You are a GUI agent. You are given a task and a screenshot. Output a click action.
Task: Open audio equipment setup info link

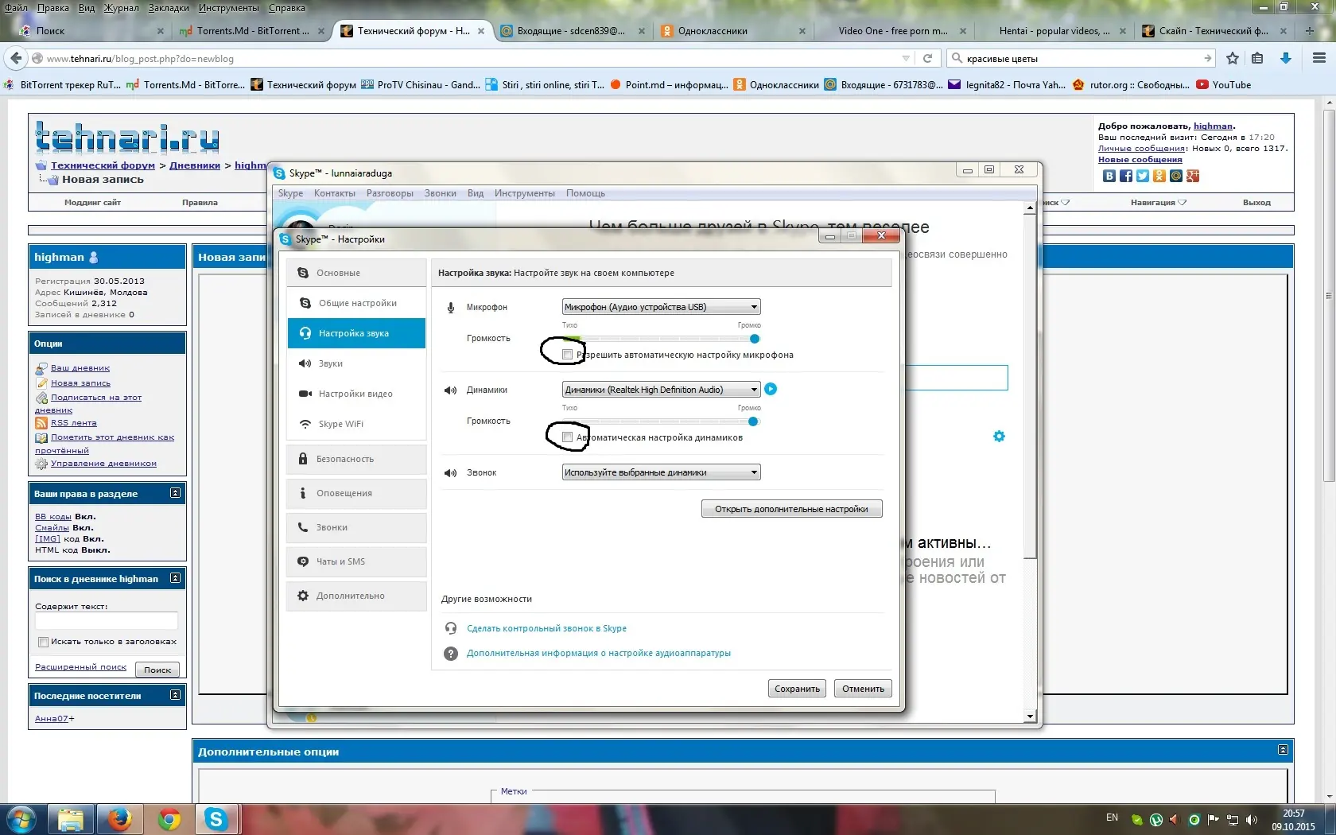[x=598, y=653]
